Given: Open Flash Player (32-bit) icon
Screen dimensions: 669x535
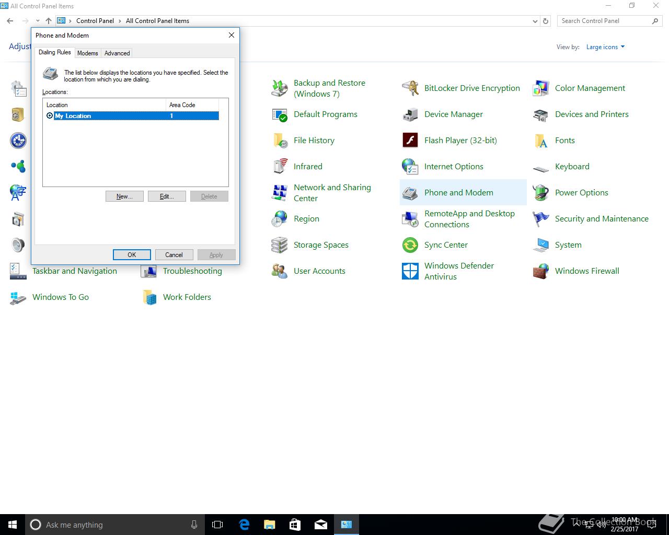Looking at the screenshot, I should 410,141.
